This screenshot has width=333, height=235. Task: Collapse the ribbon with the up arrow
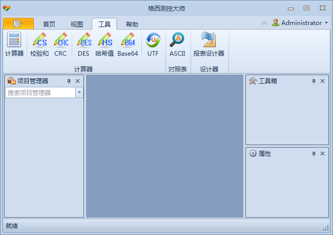coord(265,23)
